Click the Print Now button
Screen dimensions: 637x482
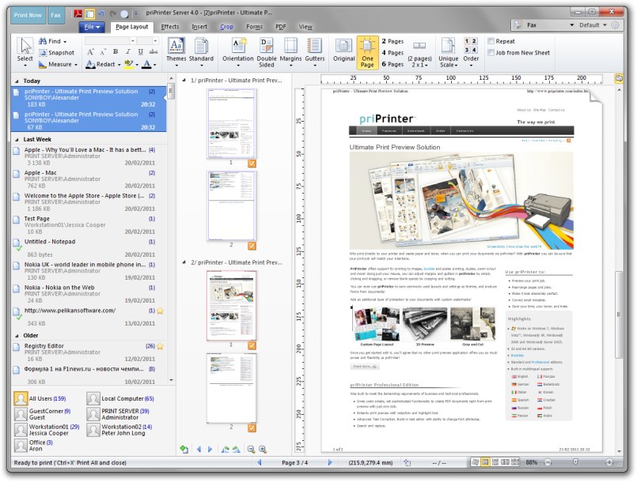pyautogui.click(x=28, y=15)
